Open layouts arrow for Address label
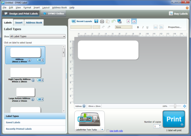The width and height of the screenshot is (191, 136). [x=40, y=60]
